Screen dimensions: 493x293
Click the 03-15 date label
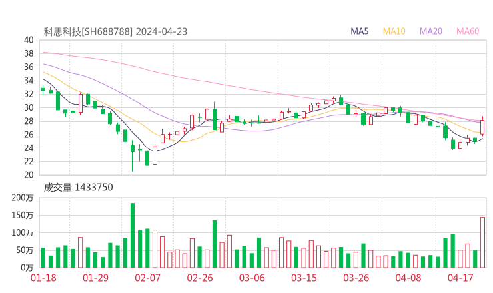[304, 278]
